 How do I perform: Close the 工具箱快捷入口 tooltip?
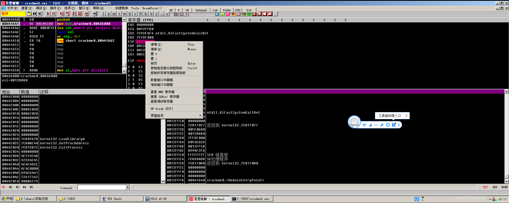tap(406, 116)
